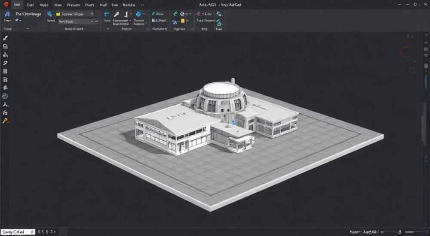Viewport: 430px width, 236px height.
Task: Click the blue globe icon in ribbon
Action: click(x=138, y=14)
